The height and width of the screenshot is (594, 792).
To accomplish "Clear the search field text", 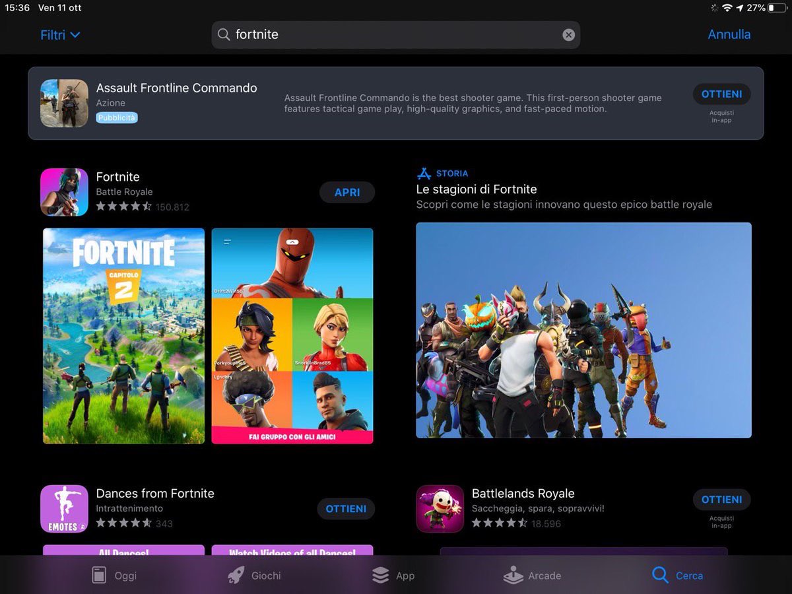I will [x=568, y=35].
